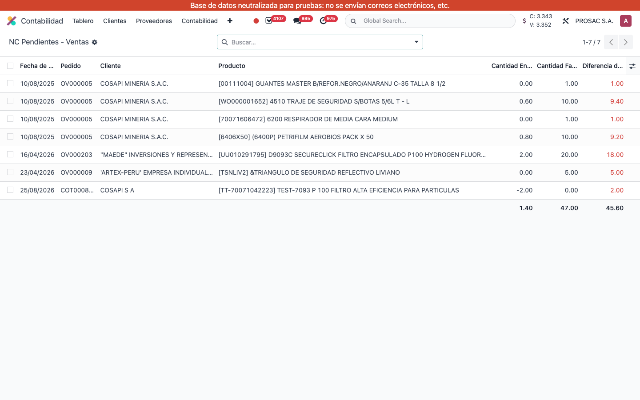Sort by Cantidad En... column header

pyautogui.click(x=512, y=66)
